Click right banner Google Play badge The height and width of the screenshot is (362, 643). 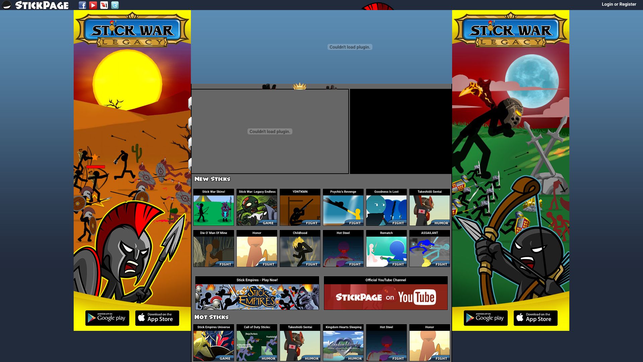(486, 318)
